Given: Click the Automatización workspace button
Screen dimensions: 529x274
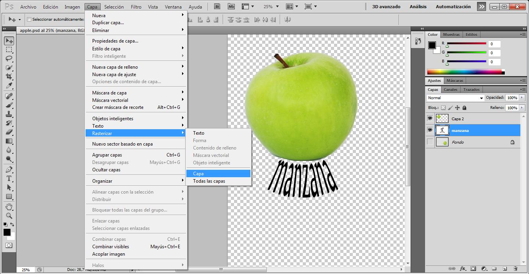Looking at the screenshot, I should click(453, 7).
